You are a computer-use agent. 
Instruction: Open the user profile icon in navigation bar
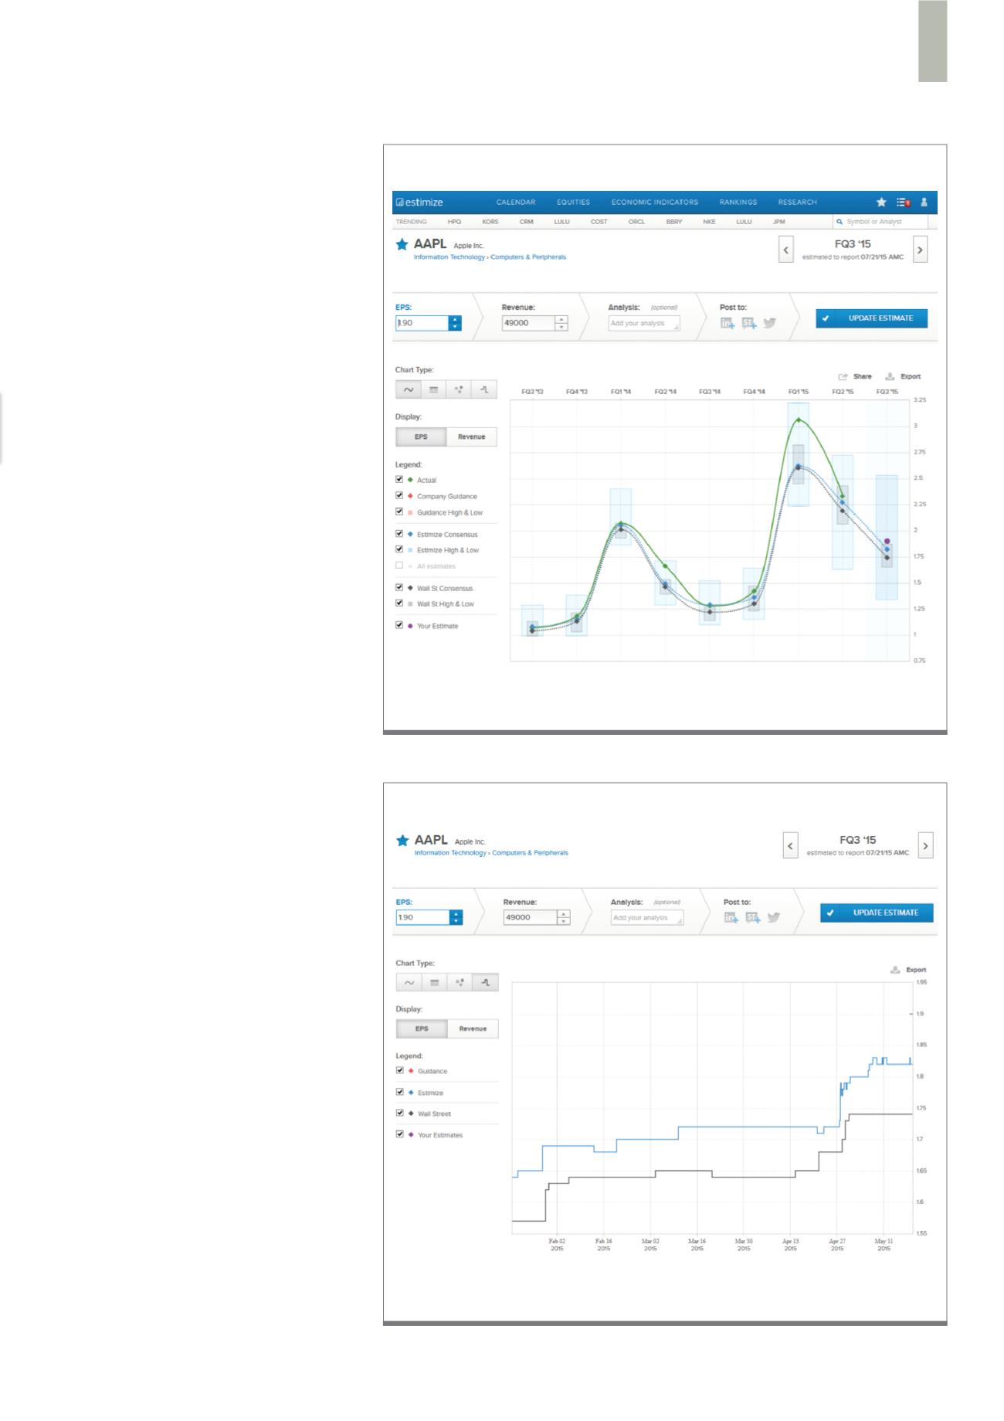coord(924,202)
